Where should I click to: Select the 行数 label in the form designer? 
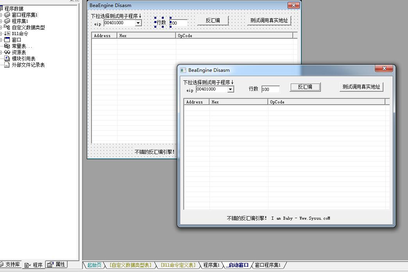click(x=161, y=23)
